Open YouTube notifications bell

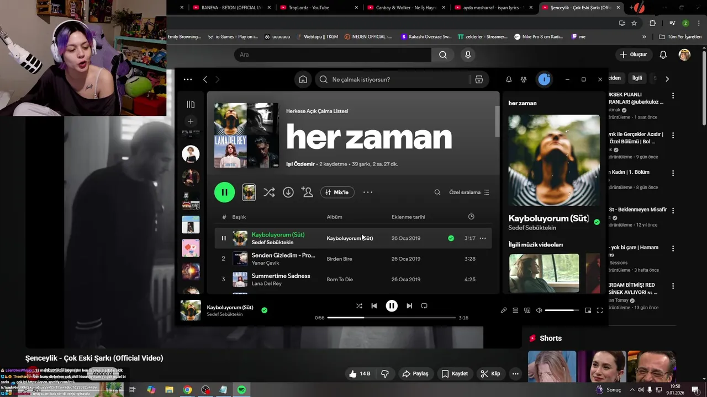pyautogui.click(x=663, y=55)
